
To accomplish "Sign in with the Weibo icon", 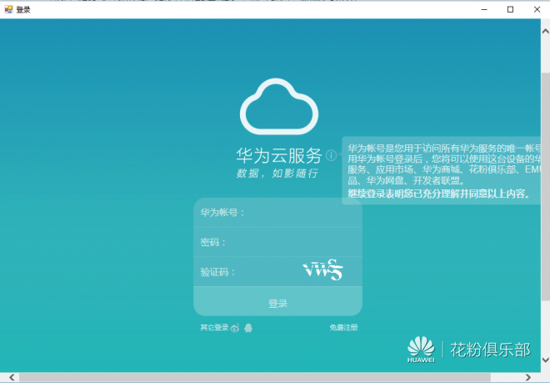I will coord(235,328).
